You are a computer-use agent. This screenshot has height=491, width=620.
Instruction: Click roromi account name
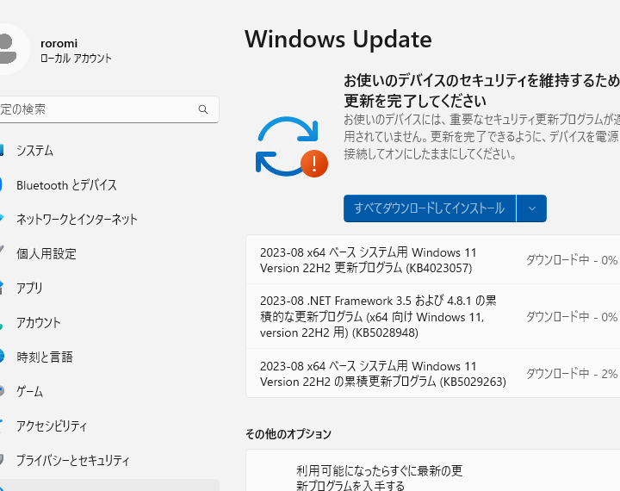pyautogui.click(x=59, y=43)
